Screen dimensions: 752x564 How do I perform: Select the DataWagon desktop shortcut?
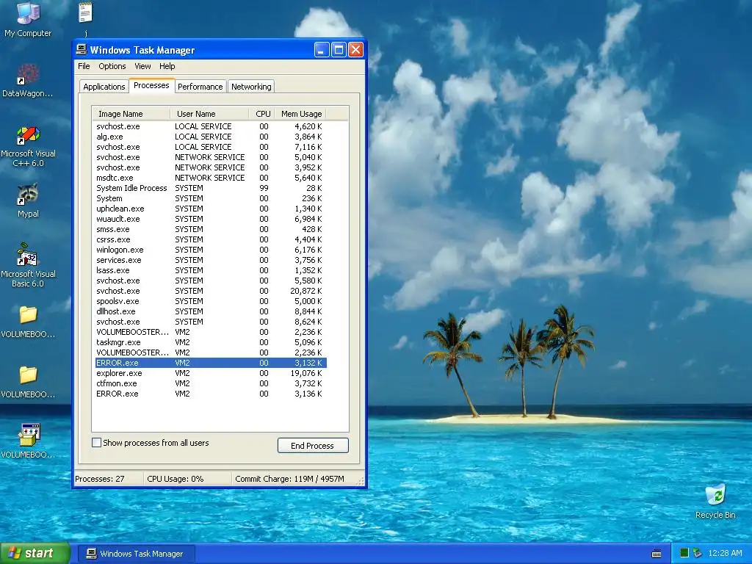point(28,80)
